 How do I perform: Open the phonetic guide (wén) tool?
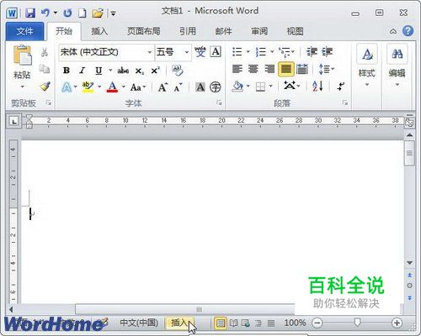click(200, 52)
